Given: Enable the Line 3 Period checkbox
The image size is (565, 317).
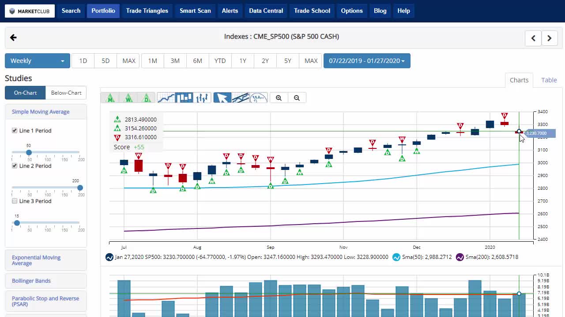Looking at the screenshot, I should (15, 201).
